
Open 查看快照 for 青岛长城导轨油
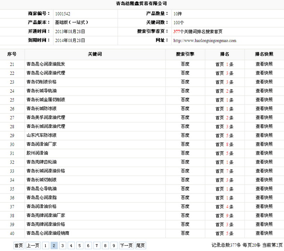click(x=264, y=90)
